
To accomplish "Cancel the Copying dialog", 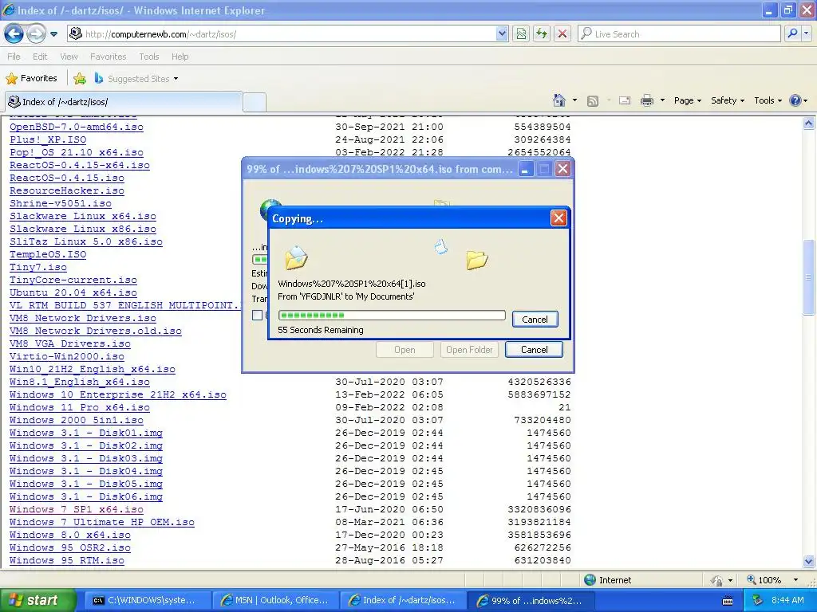I will coord(535,319).
